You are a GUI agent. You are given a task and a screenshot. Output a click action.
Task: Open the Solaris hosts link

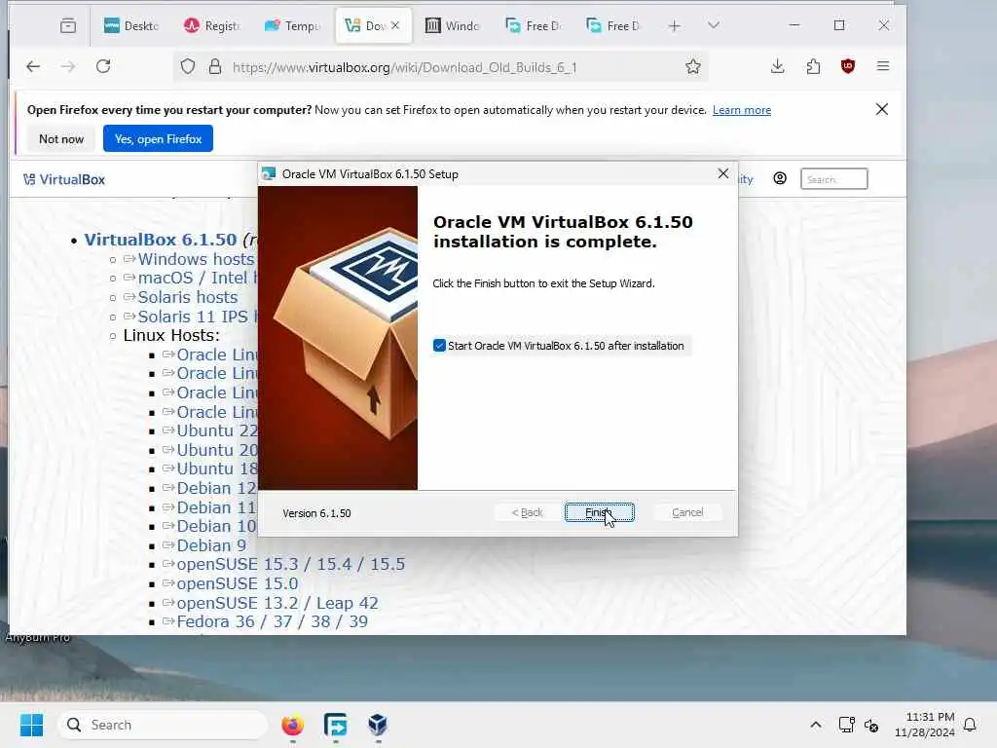[188, 297]
